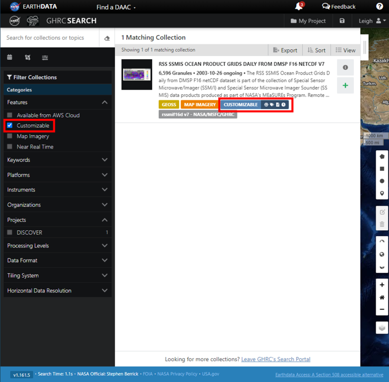This screenshot has height=382, width=389.
Task: Open the notifications bell
Action: 299,7
